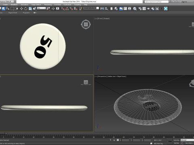
Task: Open the Workspace Default dropdown
Action: (x=7, y=2)
